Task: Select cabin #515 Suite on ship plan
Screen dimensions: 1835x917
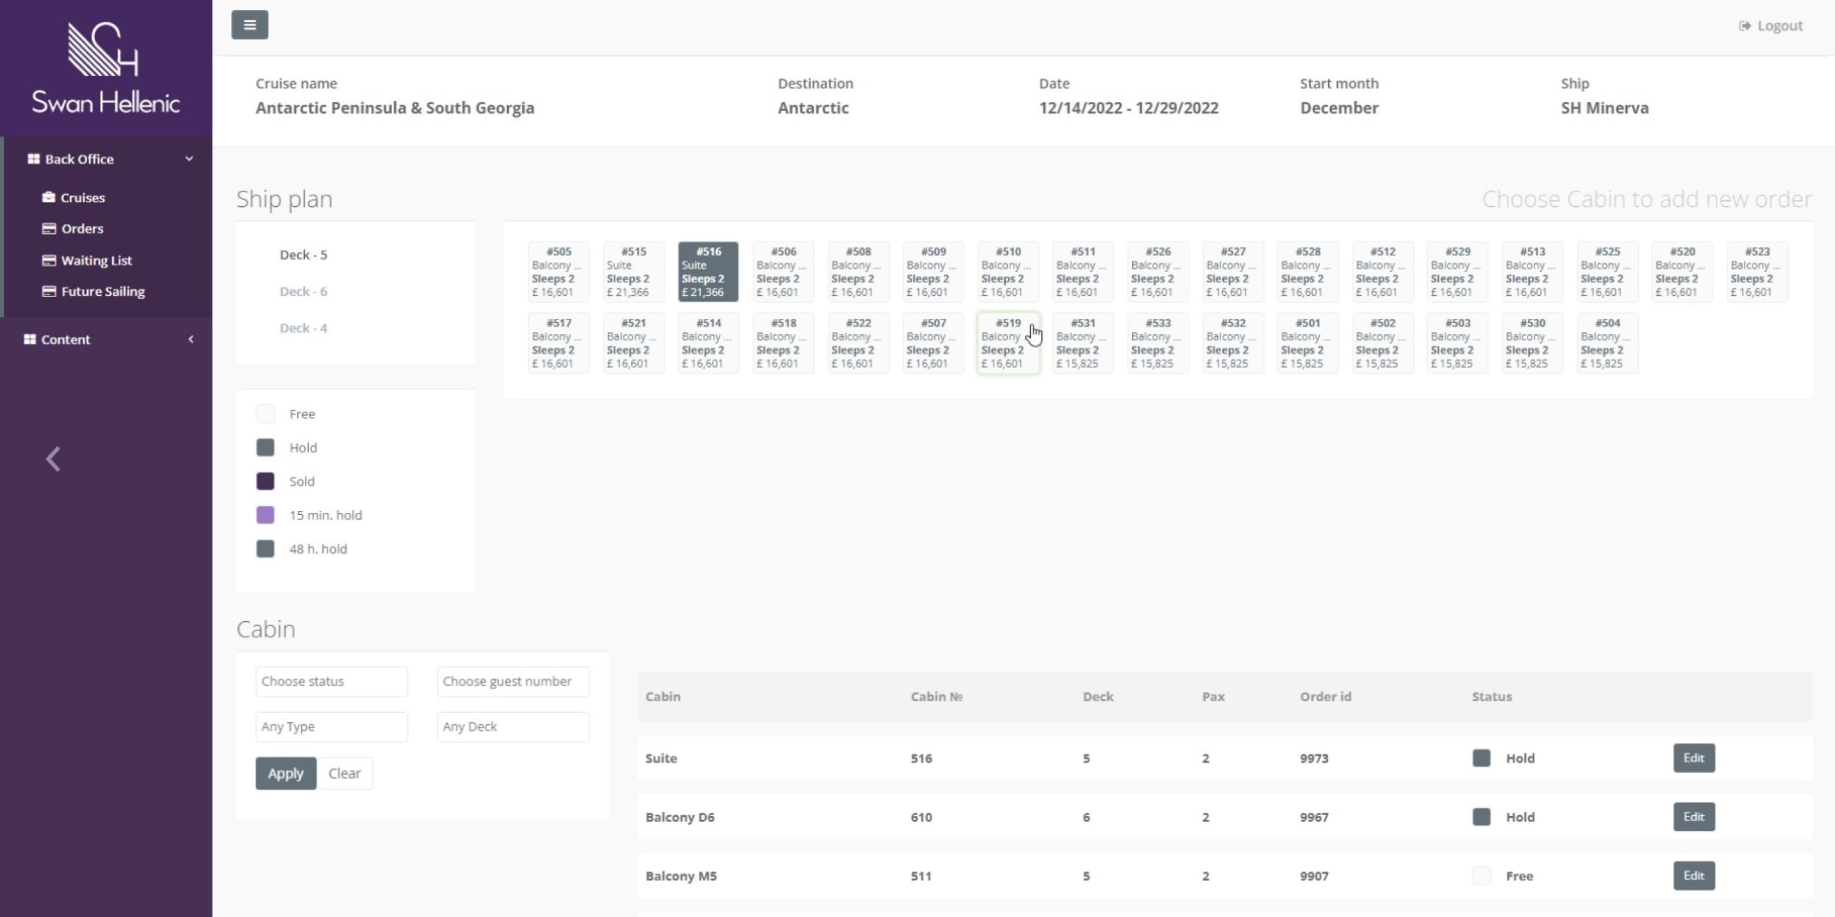Action: [x=633, y=272]
